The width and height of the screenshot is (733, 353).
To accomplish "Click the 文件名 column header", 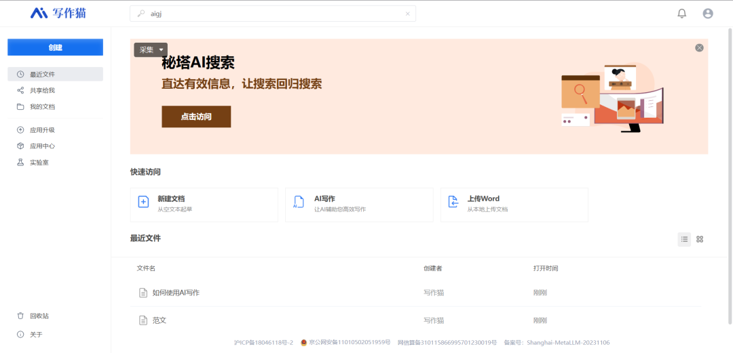I will click(x=146, y=268).
